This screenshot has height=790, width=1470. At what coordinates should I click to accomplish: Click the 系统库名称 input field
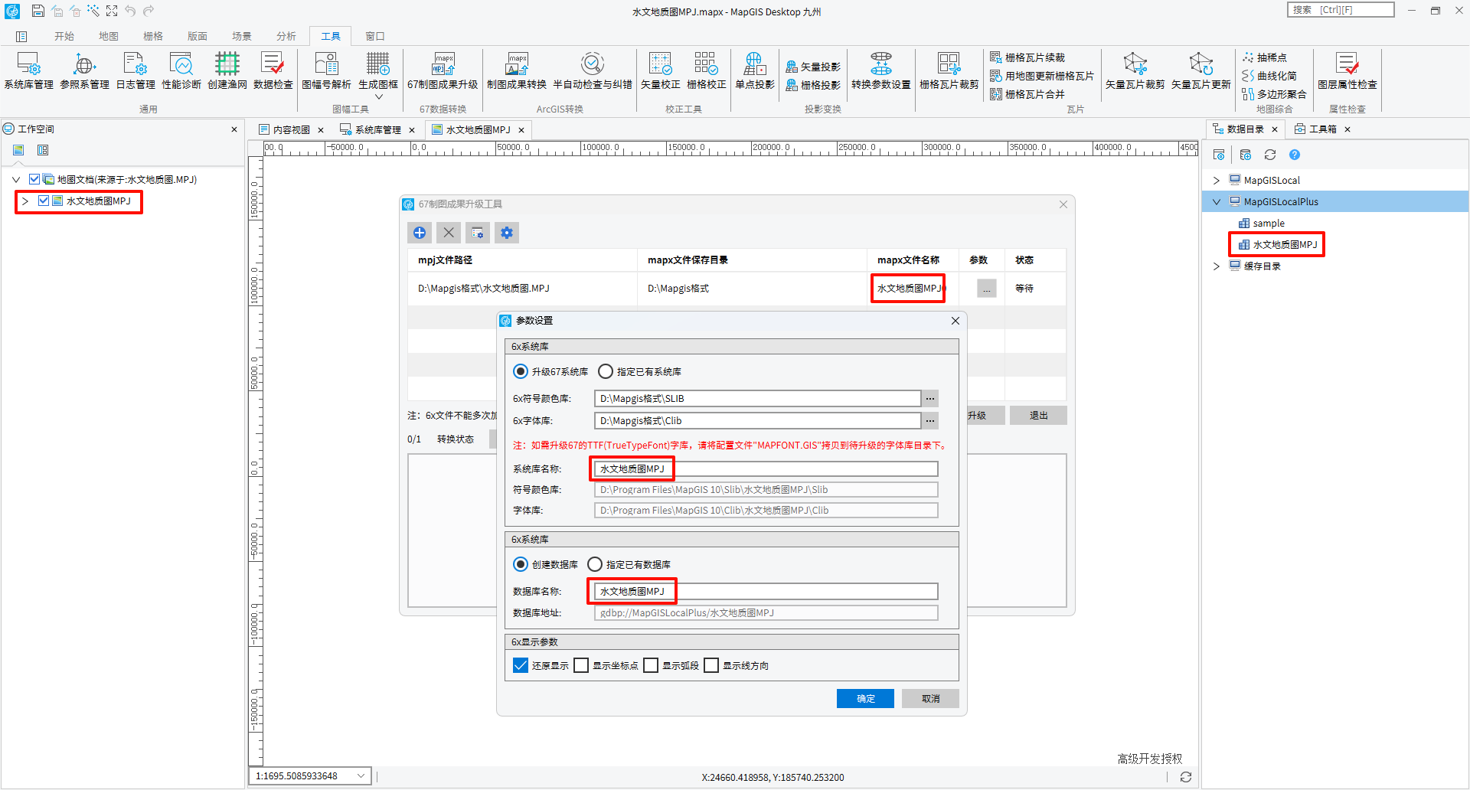[766, 469]
